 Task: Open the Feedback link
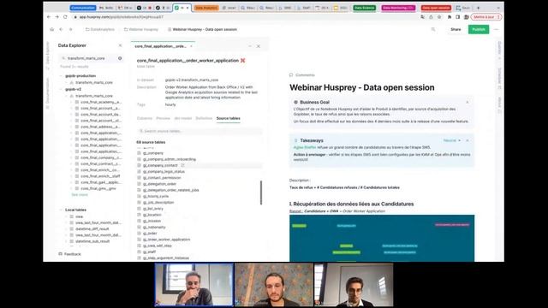click(69, 254)
